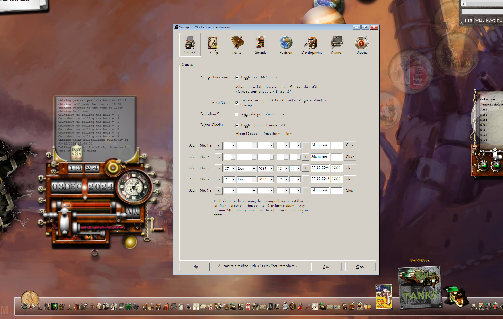This screenshot has height=319, width=503.
Task: Click the gold coin dock icon
Action: 30,299
